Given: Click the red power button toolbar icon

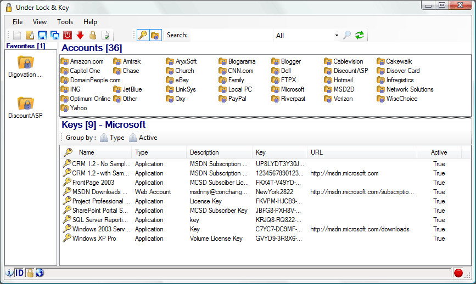Looking at the screenshot, I should tap(68, 35).
